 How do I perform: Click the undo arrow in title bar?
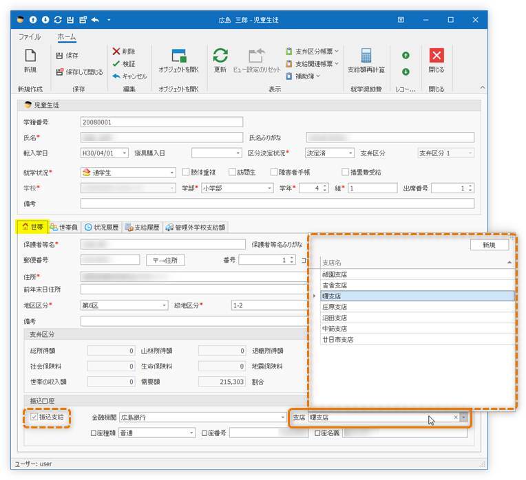point(95,20)
